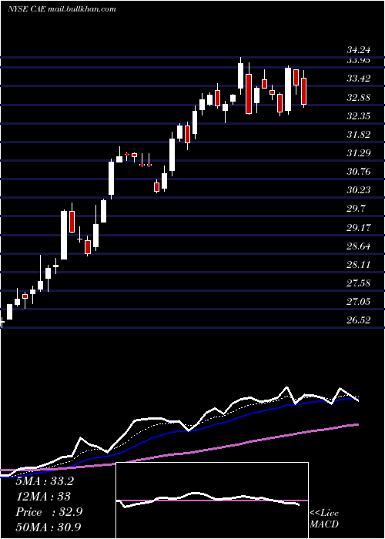Click the 30.23 price axis label
Viewport: 385px width, 539px height.
point(359,190)
